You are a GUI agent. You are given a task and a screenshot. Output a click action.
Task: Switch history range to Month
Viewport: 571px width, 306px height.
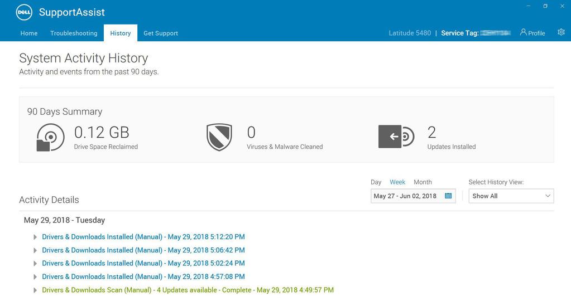tap(423, 182)
